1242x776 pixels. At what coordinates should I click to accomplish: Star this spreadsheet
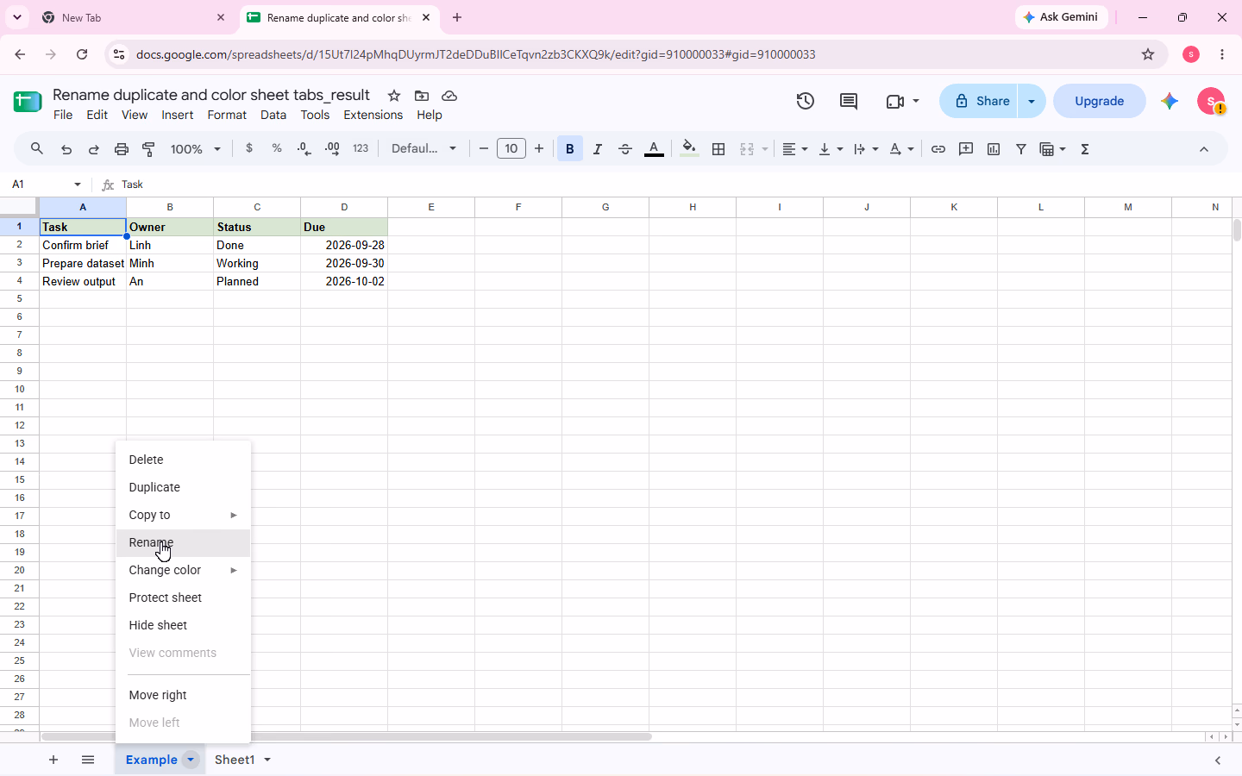coord(394,96)
